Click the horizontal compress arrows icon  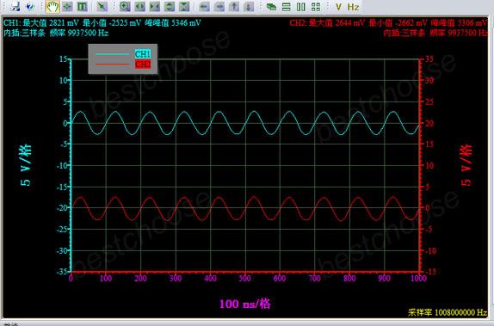pyautogui.click(x=154, y=6)
